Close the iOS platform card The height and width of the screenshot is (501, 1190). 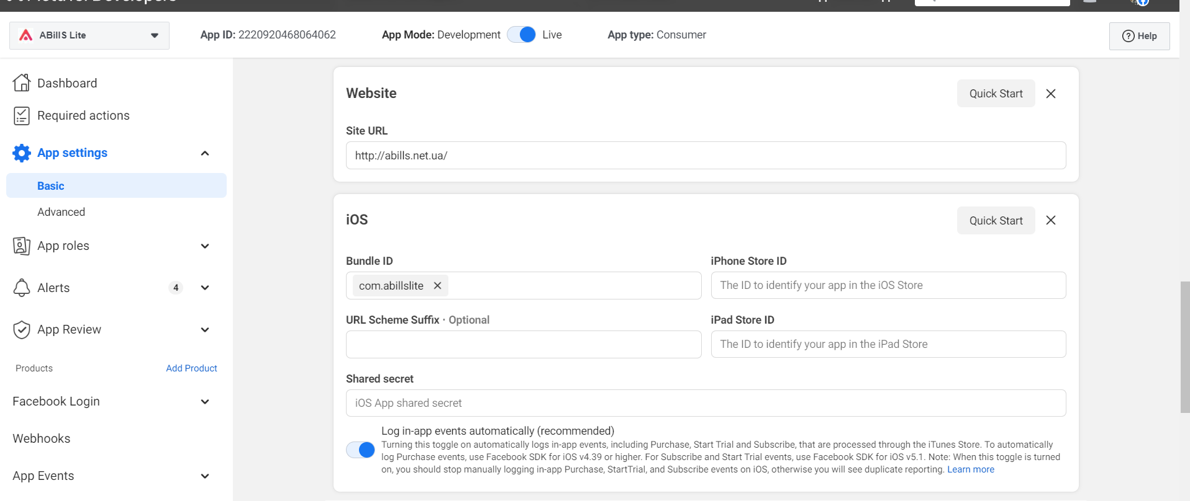click(1051, 220)
